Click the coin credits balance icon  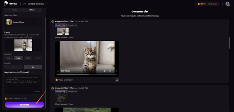pyautogui.click(x=199, y=4)
